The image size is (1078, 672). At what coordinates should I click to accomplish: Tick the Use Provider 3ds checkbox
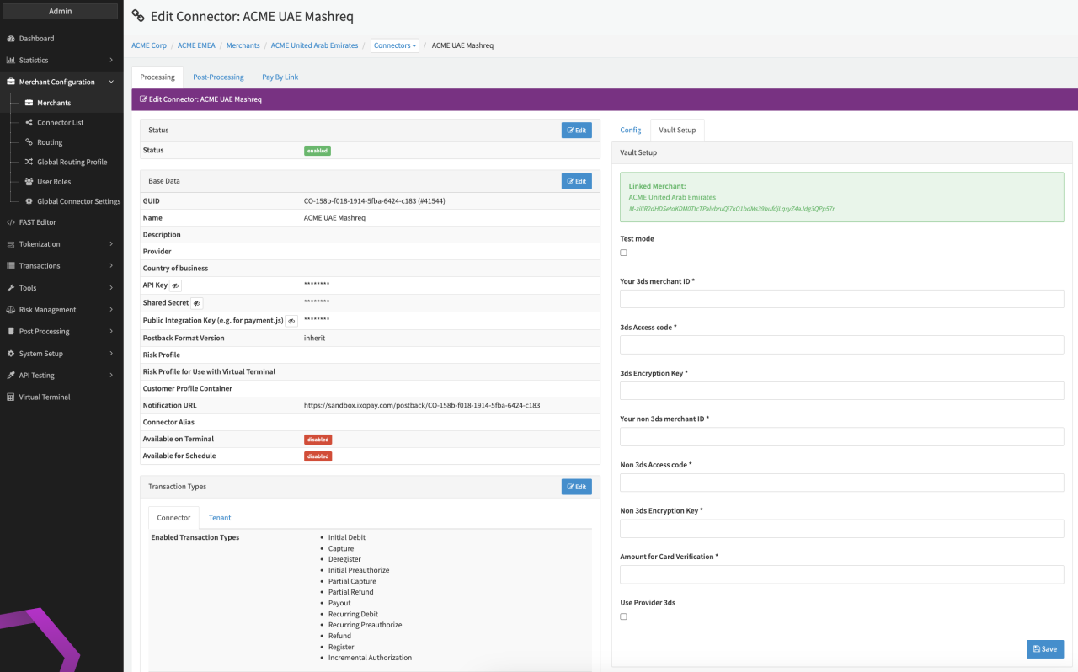coord(623,616)
